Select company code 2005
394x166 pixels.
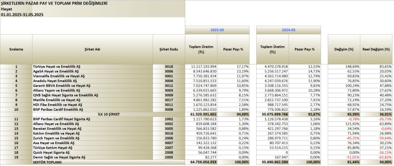(169, 157)
